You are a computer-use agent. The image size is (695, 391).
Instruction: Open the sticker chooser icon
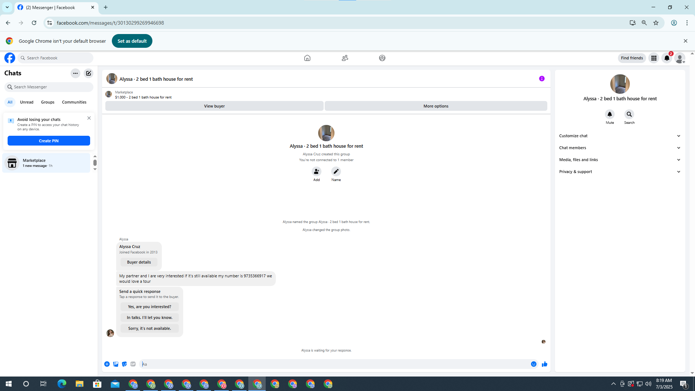pyautogui.click(x=124, y=364)
